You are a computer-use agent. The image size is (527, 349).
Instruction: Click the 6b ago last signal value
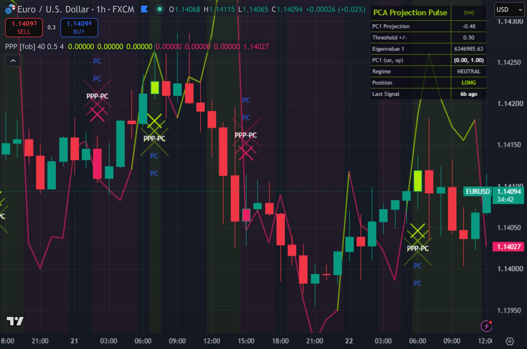469,94
